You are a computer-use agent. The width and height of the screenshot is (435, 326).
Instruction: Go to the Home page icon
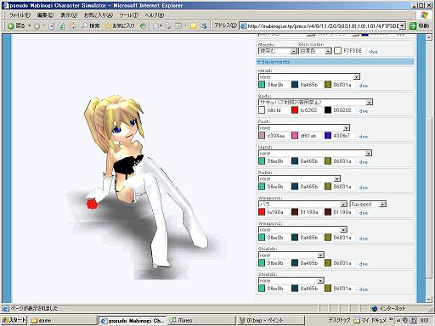pos(72,26)
